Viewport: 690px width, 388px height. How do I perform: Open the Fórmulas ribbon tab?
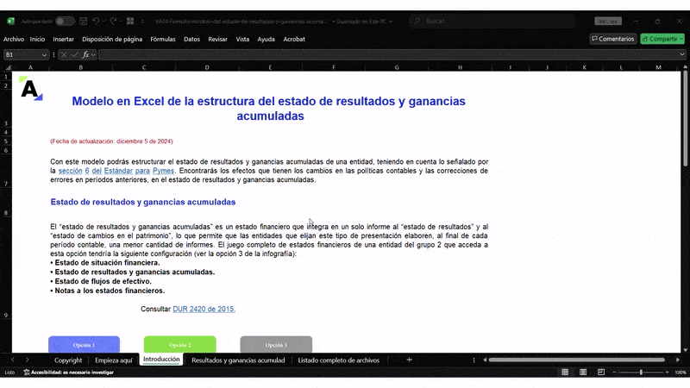coord(162,39)
